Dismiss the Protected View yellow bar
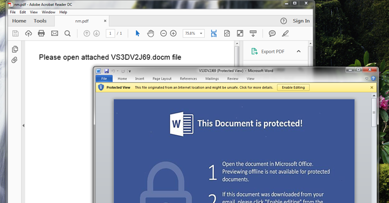 tap(372, 88)
